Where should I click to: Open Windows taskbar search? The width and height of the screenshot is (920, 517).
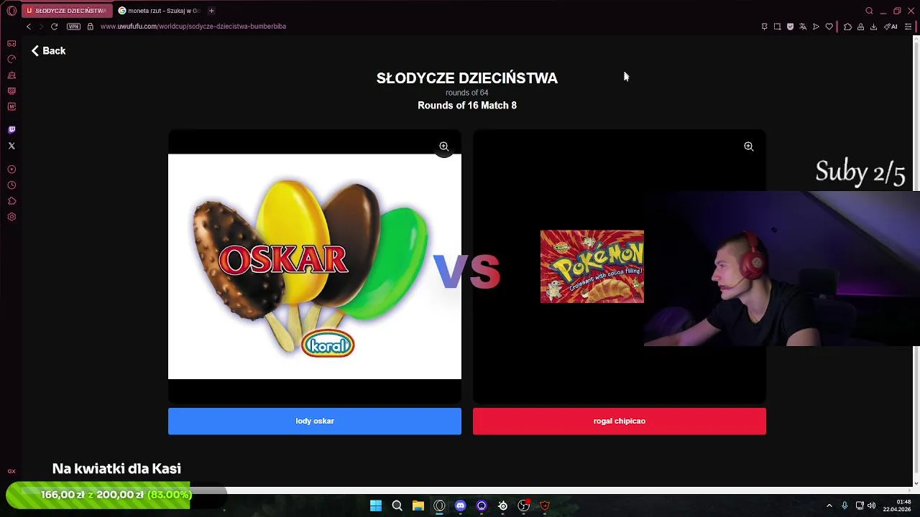click(397, 506)
